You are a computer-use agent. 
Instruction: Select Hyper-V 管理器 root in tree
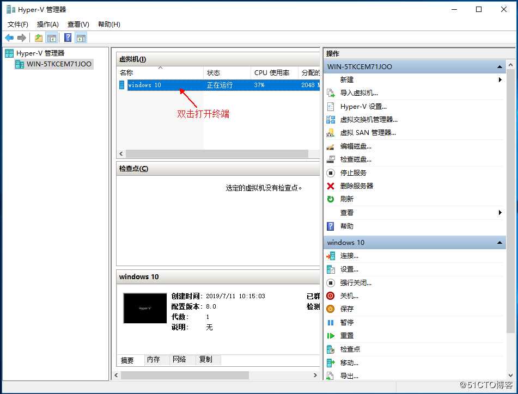pos(40,53)
